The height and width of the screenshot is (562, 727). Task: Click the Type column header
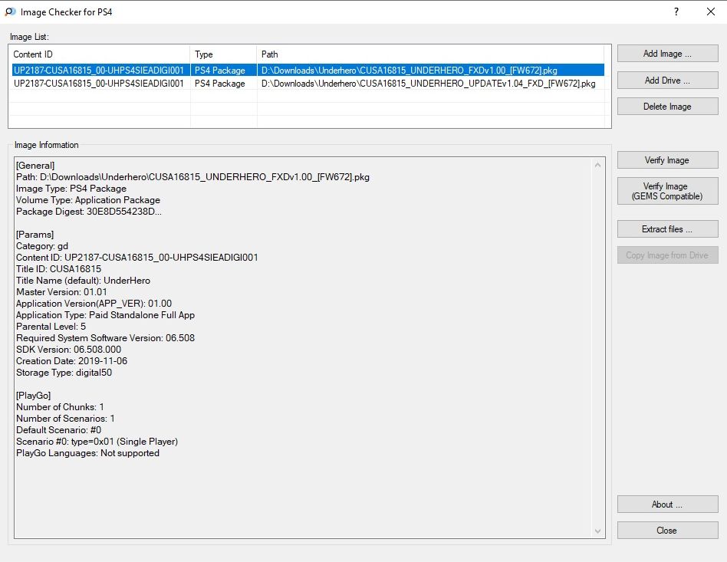223,54
